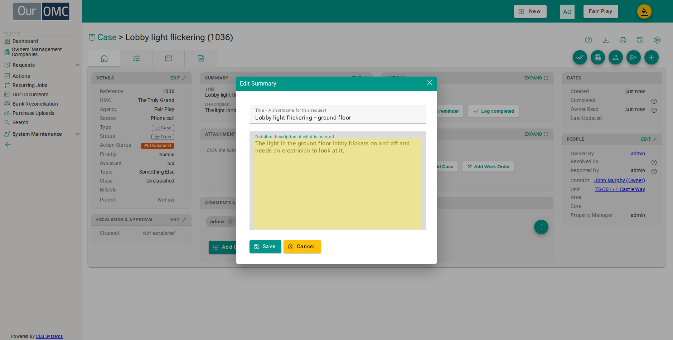
Task: Click the print icon
Action: (x=623, y=40)
